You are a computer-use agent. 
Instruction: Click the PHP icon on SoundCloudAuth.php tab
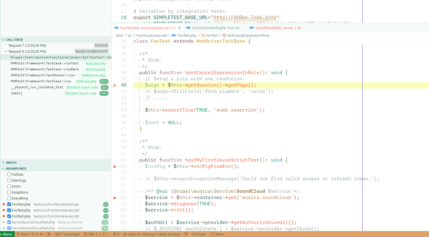click(188, 28)
